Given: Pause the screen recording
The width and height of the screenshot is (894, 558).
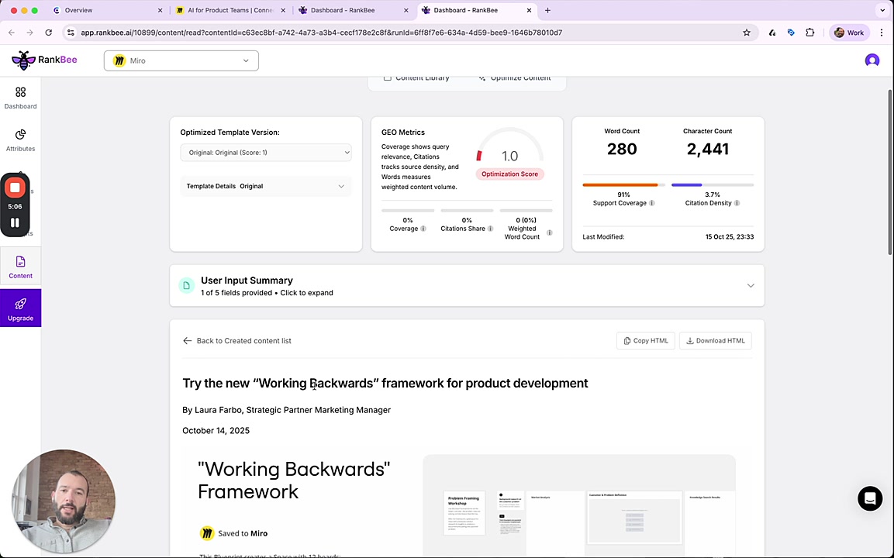Looking at the screenshot, I should pyautogui.click(x=15, y=222).
